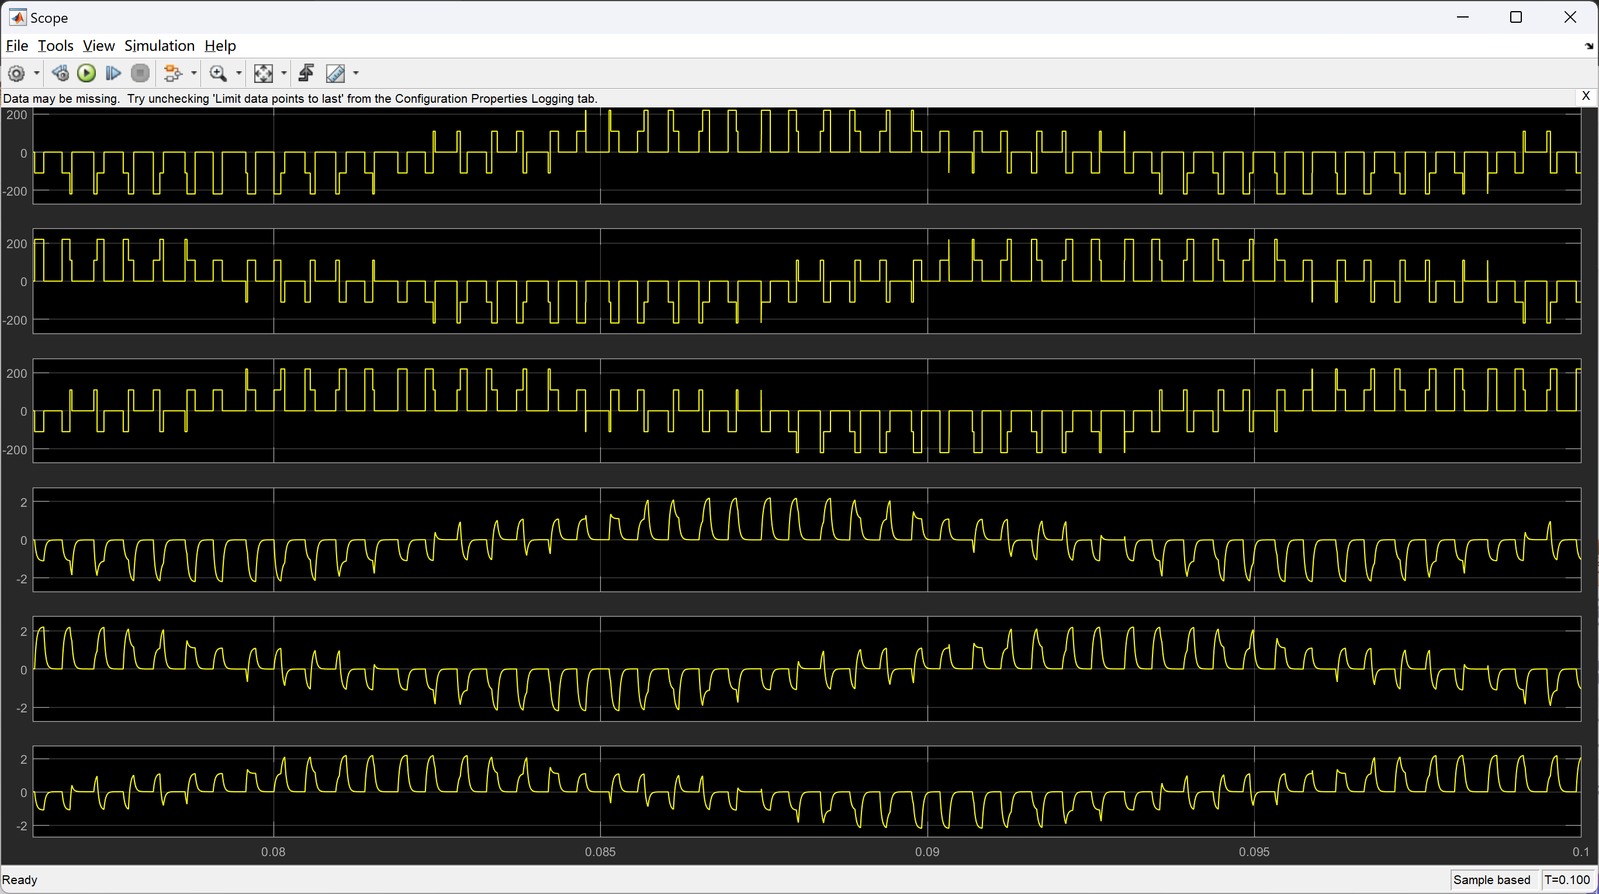Viewport: 1599px width, 894px height.
Task: Expand dropdown arrow beside configuration gear
Action: [37, 73]
